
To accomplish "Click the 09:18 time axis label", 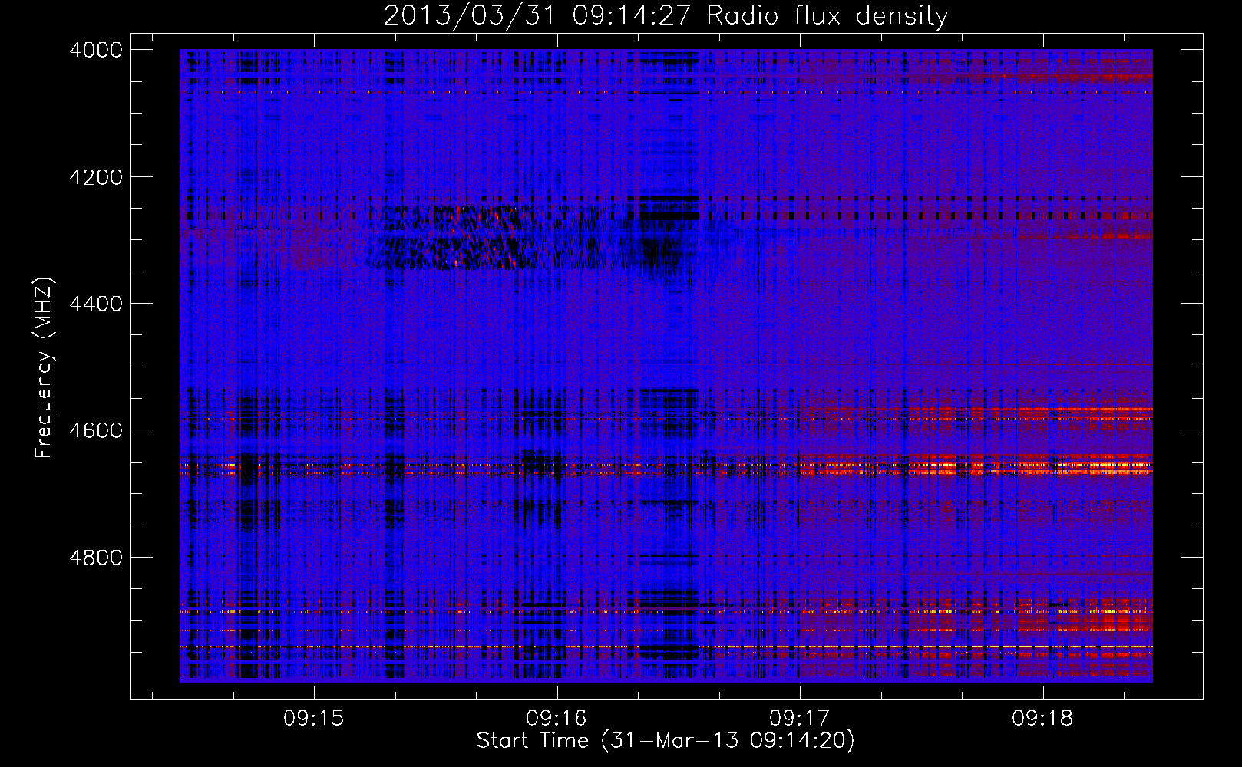I will [1042, 718].
